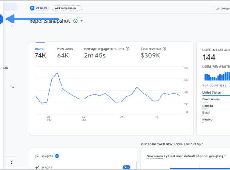Collapse the upper sidebar section chevron
Screen dimensions: 230x170
(x=13, y=26)
